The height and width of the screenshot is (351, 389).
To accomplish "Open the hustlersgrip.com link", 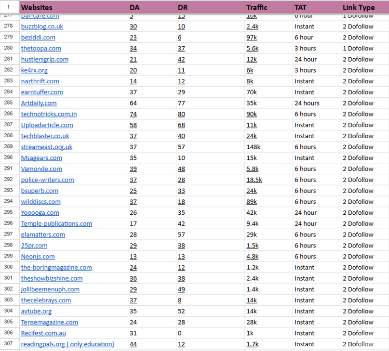I will coord(45,59).
